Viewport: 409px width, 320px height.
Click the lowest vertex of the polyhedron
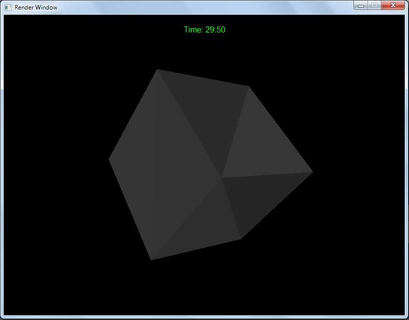pos(151,259)
